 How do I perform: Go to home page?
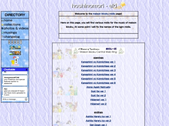(8, 20)
